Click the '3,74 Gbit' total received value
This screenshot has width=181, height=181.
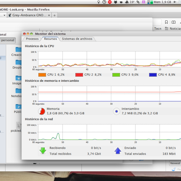tap(94, 154)
